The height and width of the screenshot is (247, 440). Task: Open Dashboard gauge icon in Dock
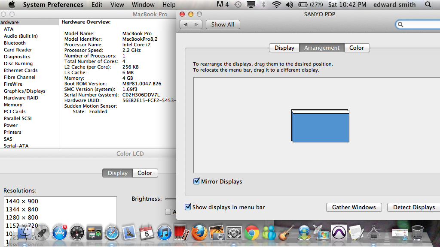pyautogui.click(x=77, y=233)
